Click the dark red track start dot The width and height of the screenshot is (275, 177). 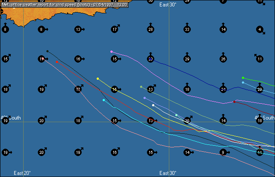(234, 102)
